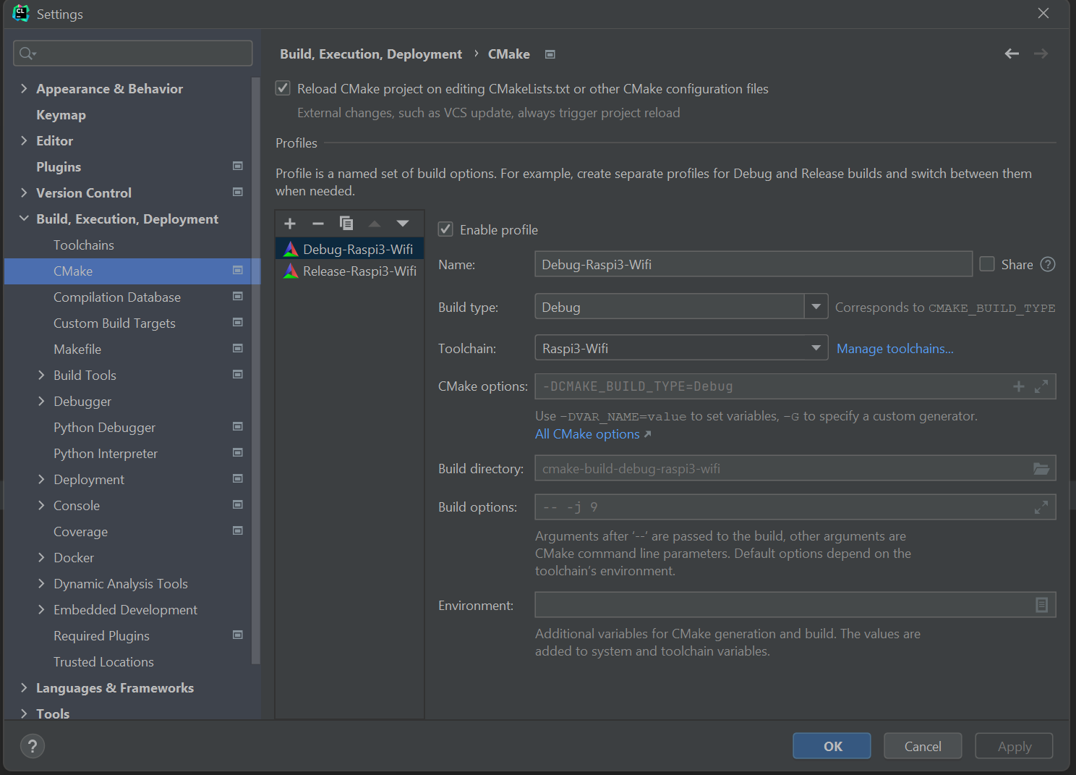The width and height of the screenshot is (1076, 775).
Task: Click the add profile plus icon
Action: pyautogui.click(x=290, y=224)
